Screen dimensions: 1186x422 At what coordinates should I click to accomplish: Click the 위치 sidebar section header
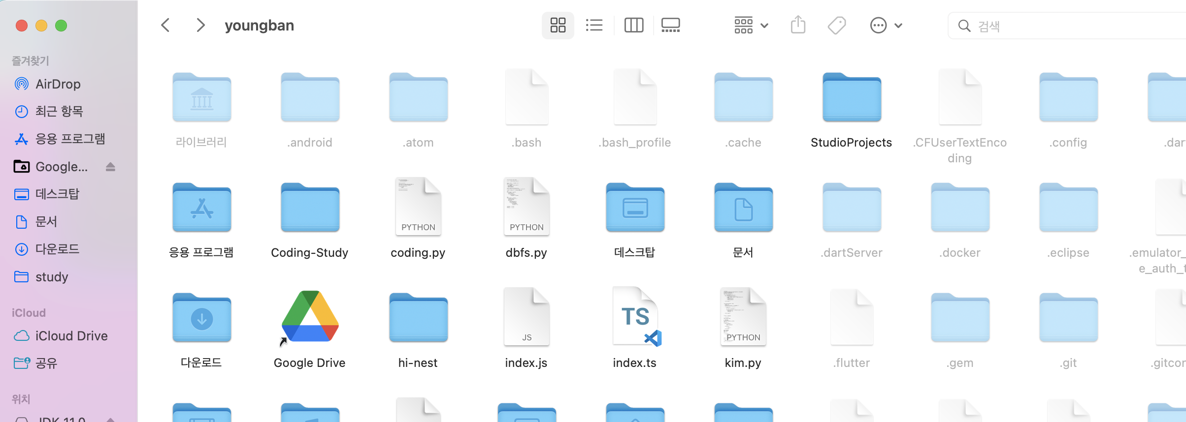21,399
